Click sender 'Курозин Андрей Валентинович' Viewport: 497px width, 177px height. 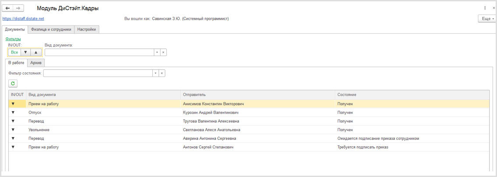point(211,113)
